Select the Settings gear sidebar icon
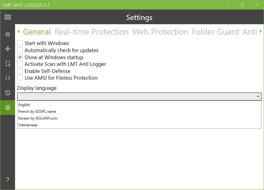The height and width of the screenshot is (190, 264). 8,108
